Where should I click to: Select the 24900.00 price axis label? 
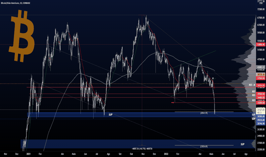pos(261,136)
